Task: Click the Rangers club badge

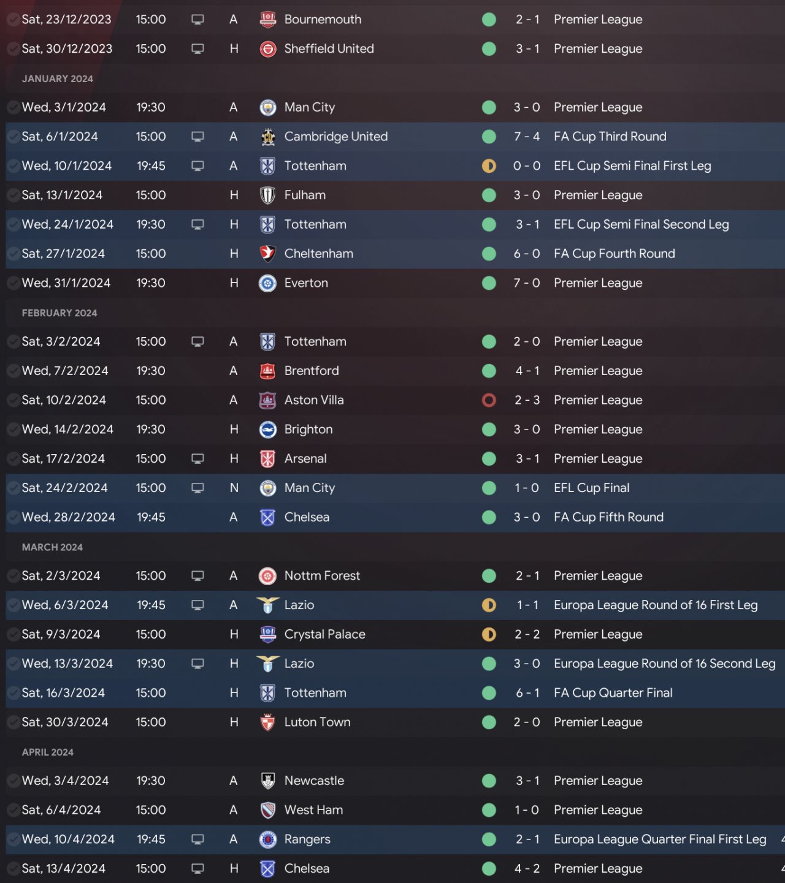Action: pos(268,839)
